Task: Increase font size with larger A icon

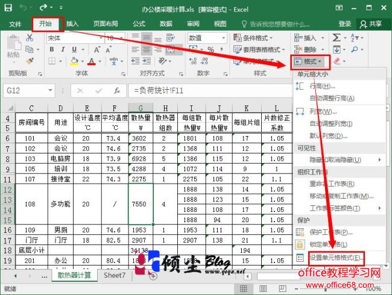Action: click(x=97, y=49)
